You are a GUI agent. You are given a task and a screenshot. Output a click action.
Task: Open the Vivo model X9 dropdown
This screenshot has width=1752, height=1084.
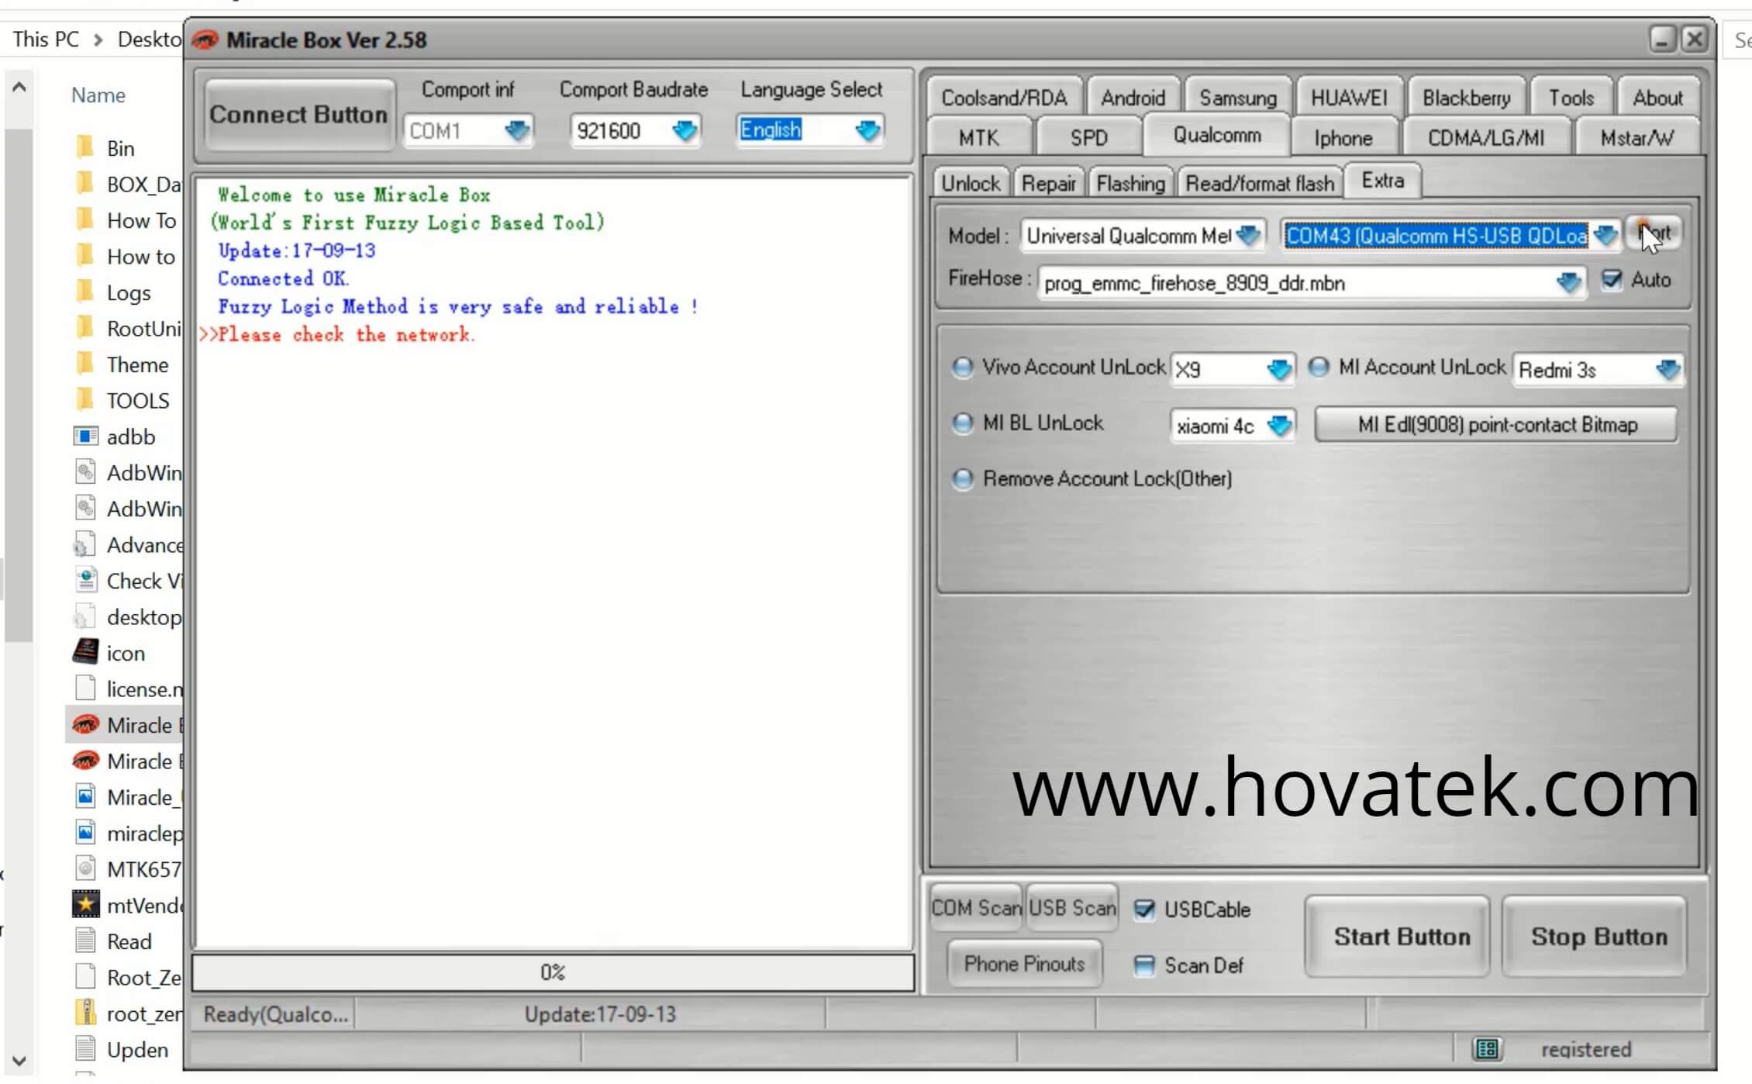[1279, 369]
